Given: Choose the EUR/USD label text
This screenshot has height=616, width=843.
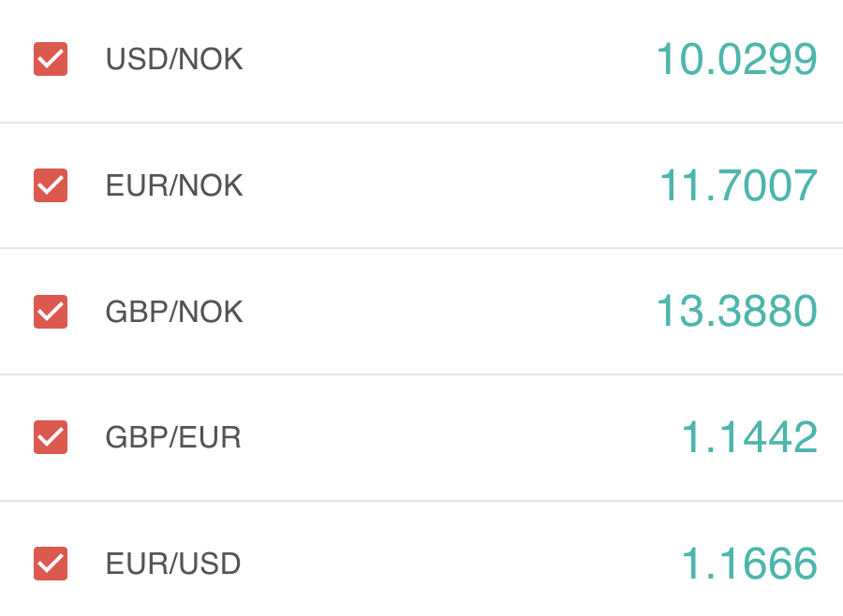Looking at the screenshot, I should click(x=173, y=564).
